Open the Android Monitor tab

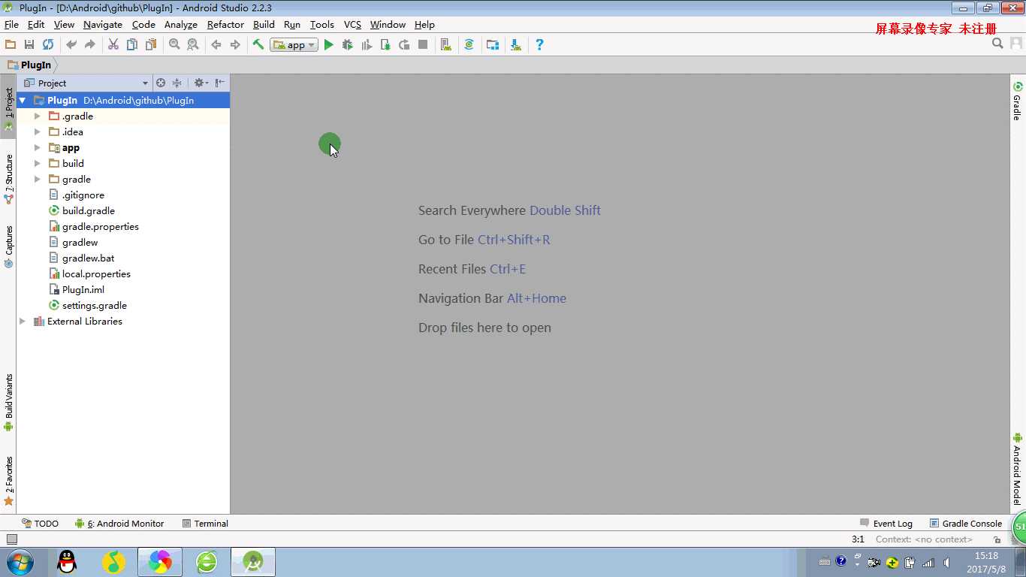click(x=119, y=524)
